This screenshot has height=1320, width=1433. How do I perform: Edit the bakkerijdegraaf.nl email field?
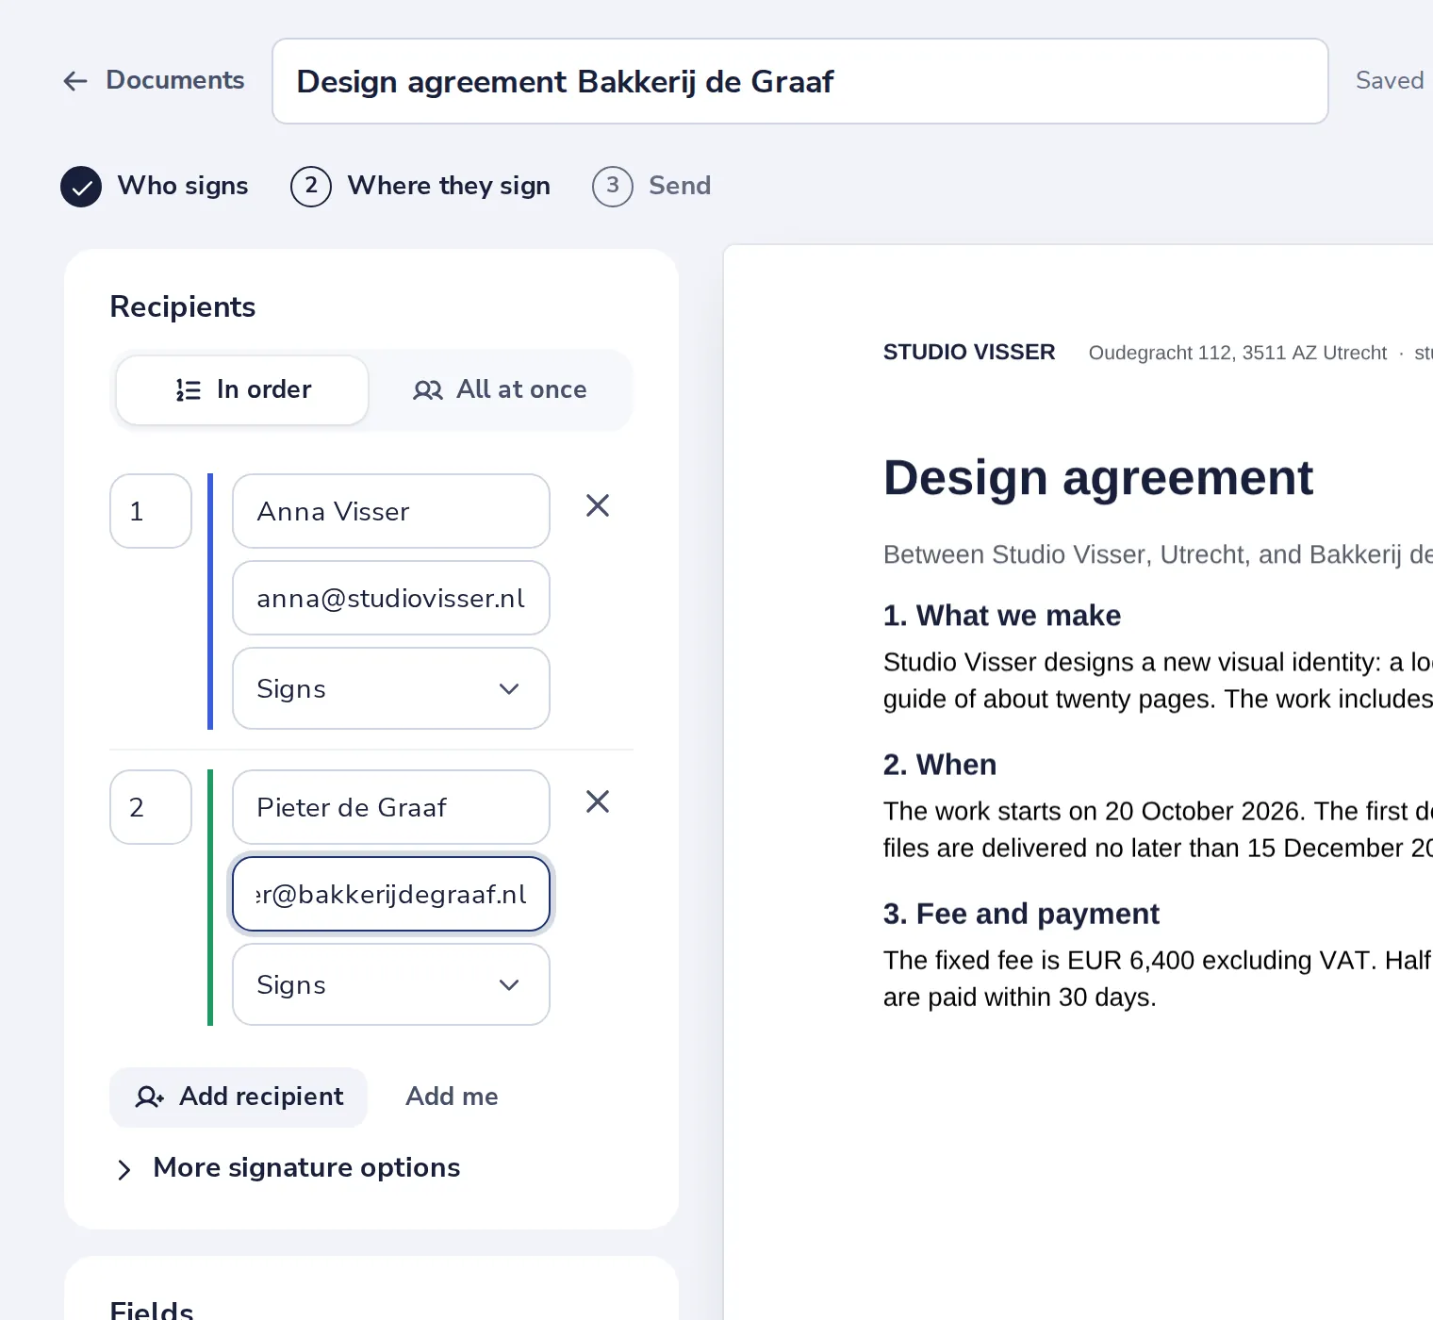[x=391, y=894]
